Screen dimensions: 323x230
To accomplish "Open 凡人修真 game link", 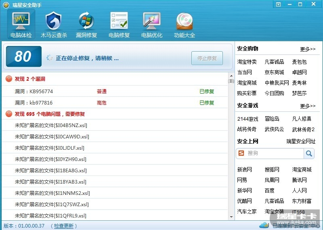I will 302,119.
